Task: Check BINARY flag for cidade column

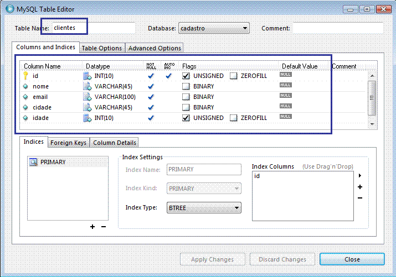Action: coord(186,108)
